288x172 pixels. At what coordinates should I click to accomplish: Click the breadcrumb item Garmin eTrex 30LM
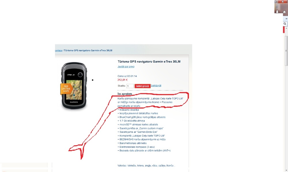pos(88,50)
